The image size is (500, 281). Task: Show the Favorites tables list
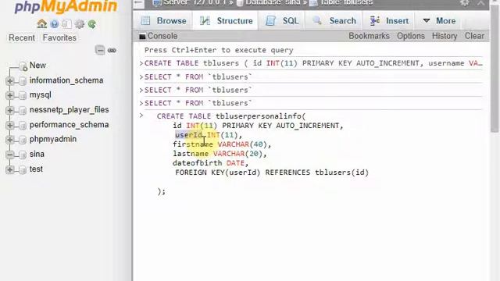tap(59, 37)
